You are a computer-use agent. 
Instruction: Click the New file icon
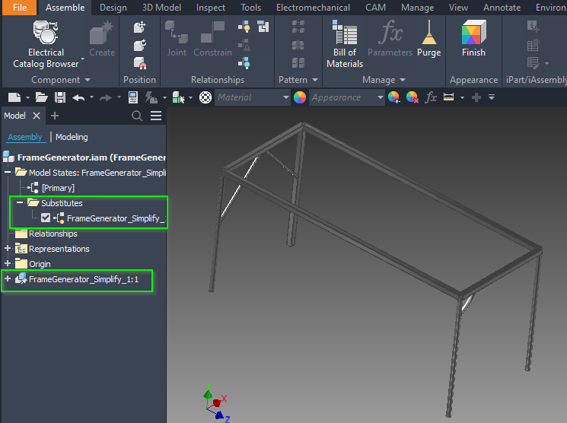tap(14, 97)
